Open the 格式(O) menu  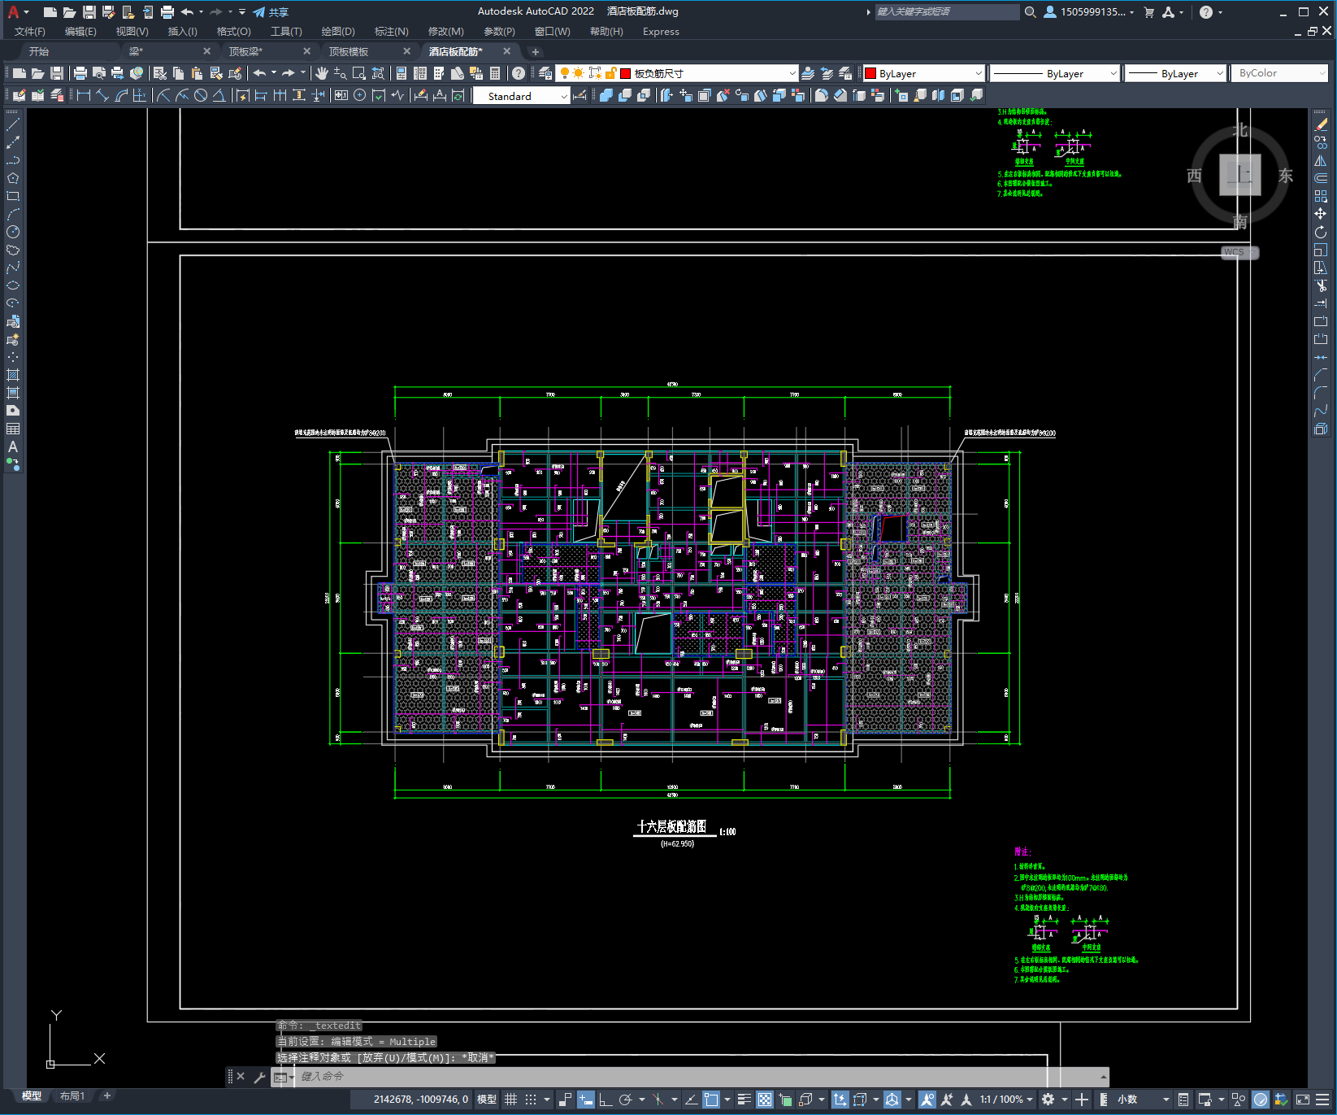(234, 32)
